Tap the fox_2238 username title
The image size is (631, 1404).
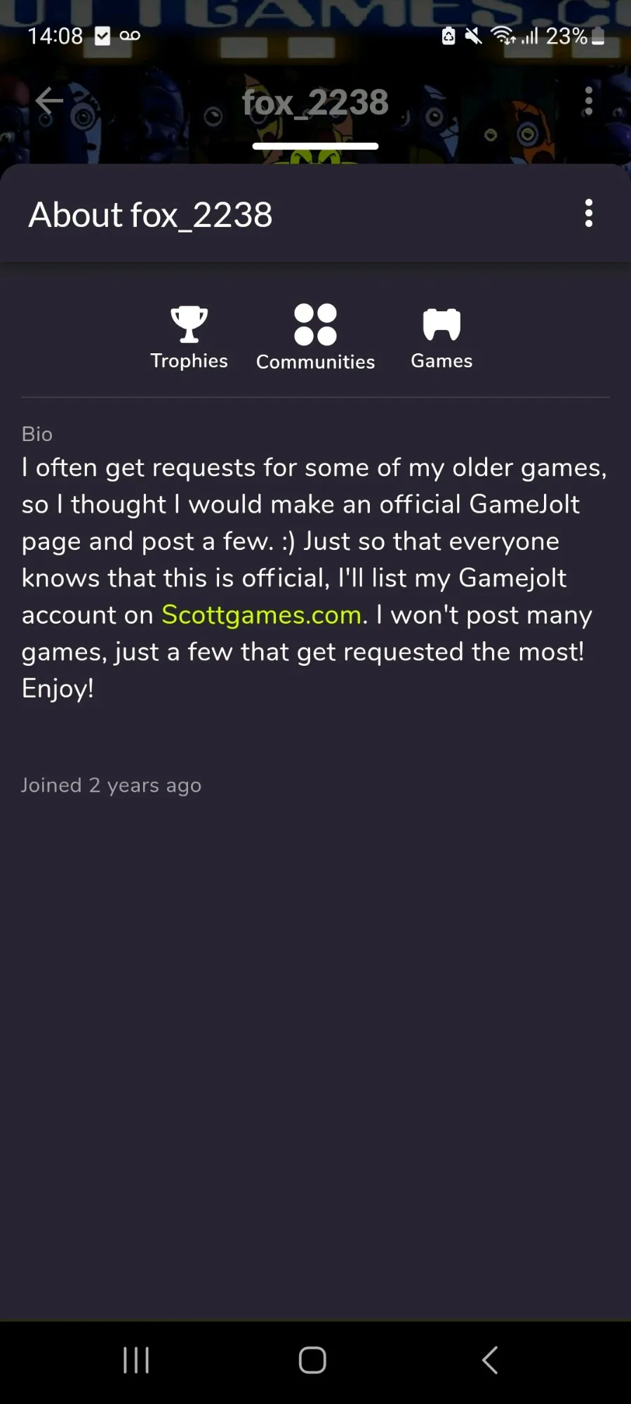click(315, 103)
